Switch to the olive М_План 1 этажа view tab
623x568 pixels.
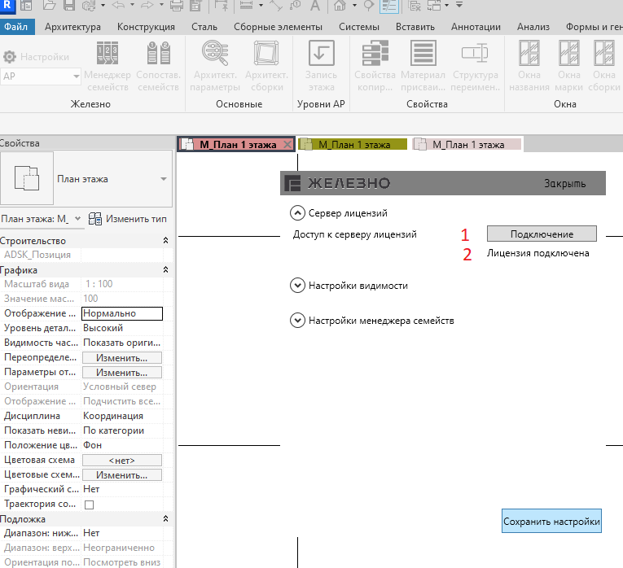pyautogui.click(x=353, y=145)
